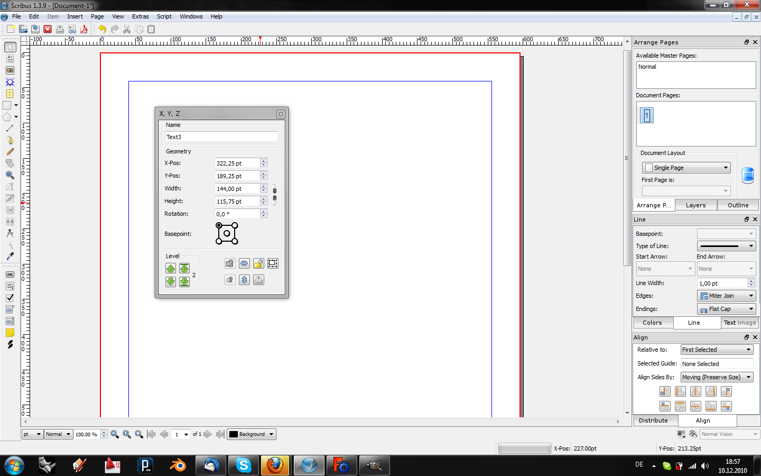Open the Extras menu
The width and height of the screenshot is (761, 476).
pos(140,16)
